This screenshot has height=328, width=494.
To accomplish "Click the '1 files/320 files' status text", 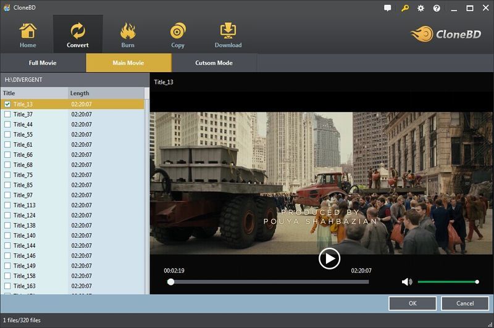I will point(22,320).
